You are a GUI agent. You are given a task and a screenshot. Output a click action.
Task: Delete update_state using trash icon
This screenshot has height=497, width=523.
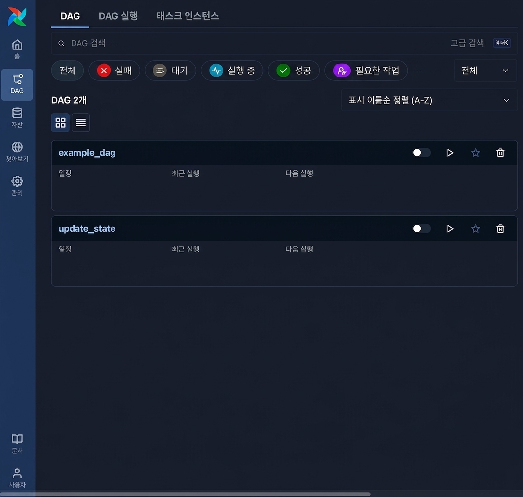[500, 229]
